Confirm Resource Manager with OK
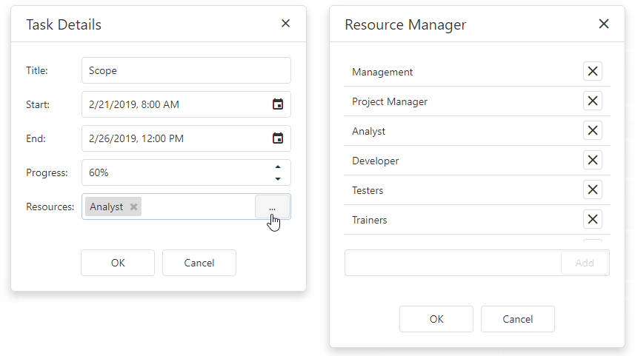 (x=436, y=319)
